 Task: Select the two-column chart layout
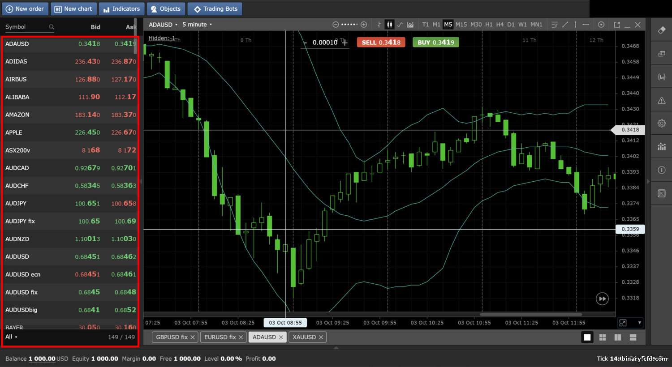coord(618,337)
